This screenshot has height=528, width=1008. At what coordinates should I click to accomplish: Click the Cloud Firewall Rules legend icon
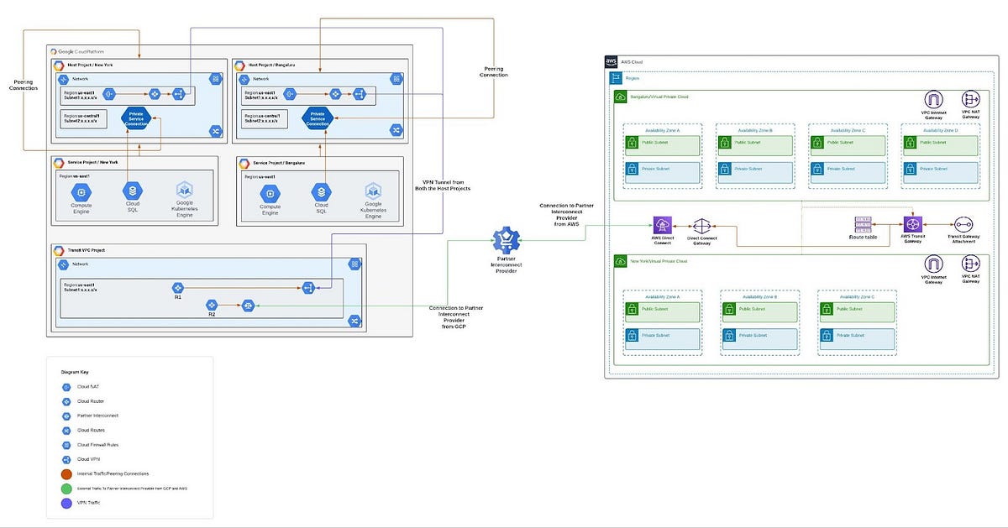[x=65, y=445]
